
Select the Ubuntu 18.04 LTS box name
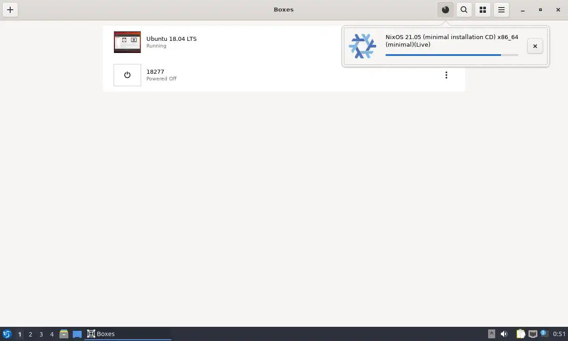click(171, 39)
